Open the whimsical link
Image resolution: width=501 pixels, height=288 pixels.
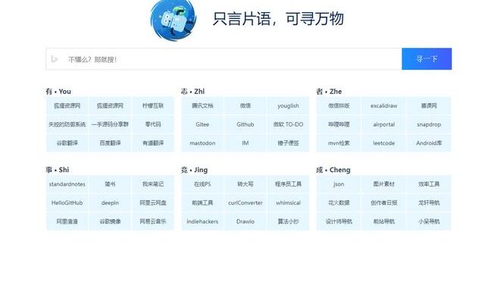point(288,202)
